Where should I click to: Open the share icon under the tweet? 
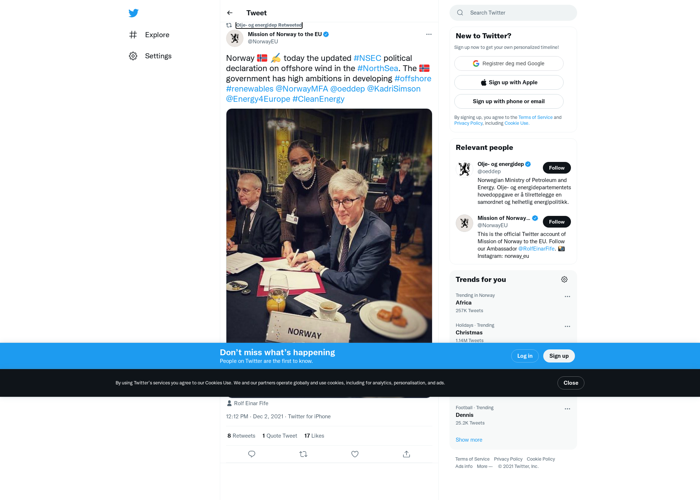pyautogui.click(x=407, y=454)
